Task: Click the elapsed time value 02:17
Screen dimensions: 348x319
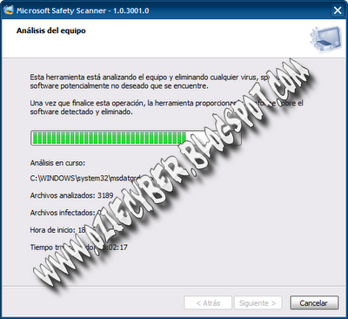Action: pos(117,248)
